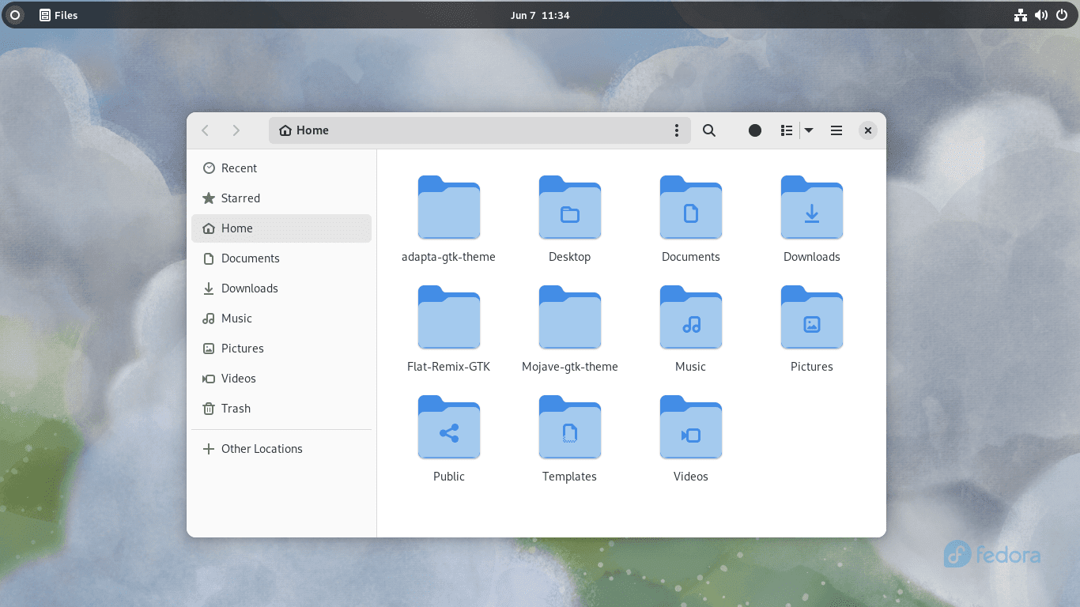Click the clock showing Jun 7 11:34
The height and width of the screenshot is (607, 1080).
pos(540,14)
